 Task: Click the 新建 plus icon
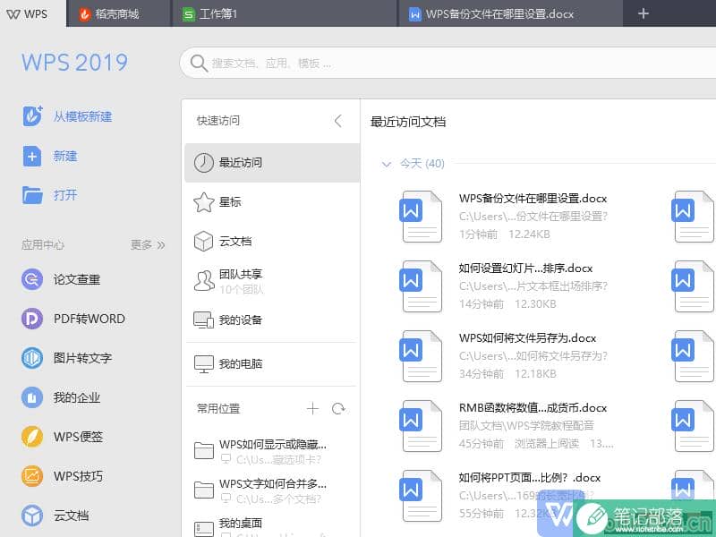(32, 156)
